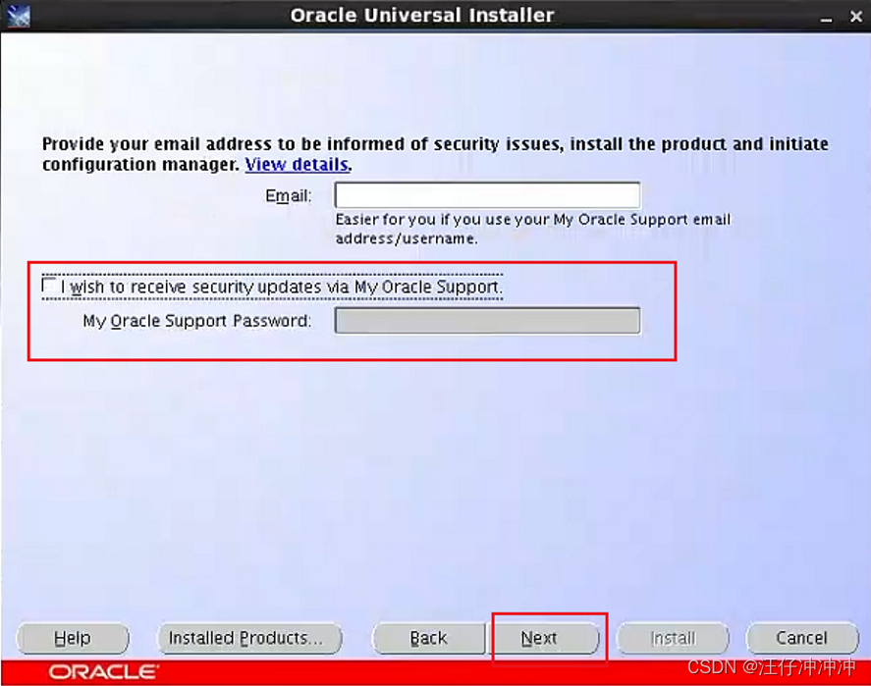Click the title bar labeled Oracle Universal Installer
871x686 pixels.
pos(422,15)
